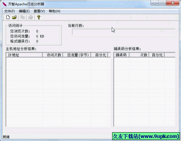The height and width of the screenshot is (141, 181).
Task: Open the 帮助(H) menu
Action: click(x=54, y=11)
